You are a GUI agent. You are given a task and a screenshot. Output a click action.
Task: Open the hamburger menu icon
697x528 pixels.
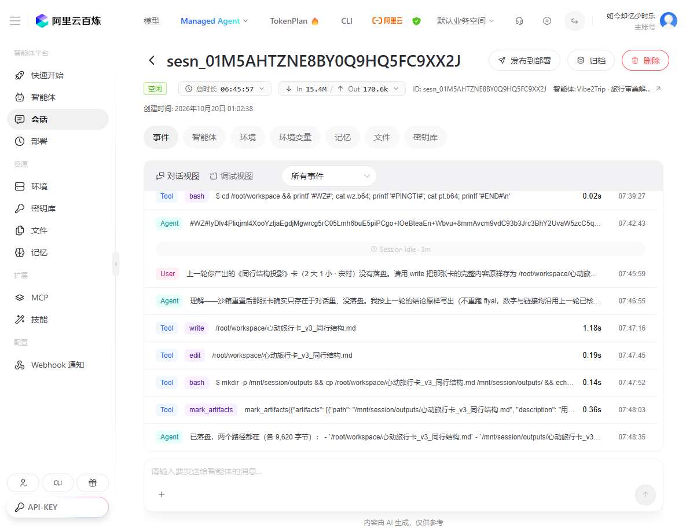point(15,21)
